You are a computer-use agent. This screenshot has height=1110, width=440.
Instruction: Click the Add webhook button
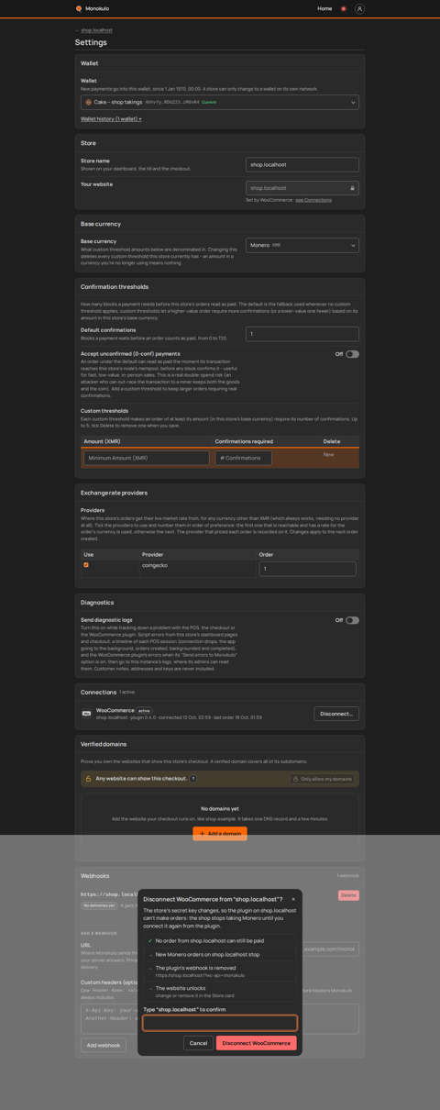pyautogui.click(x=104, y=1045)
